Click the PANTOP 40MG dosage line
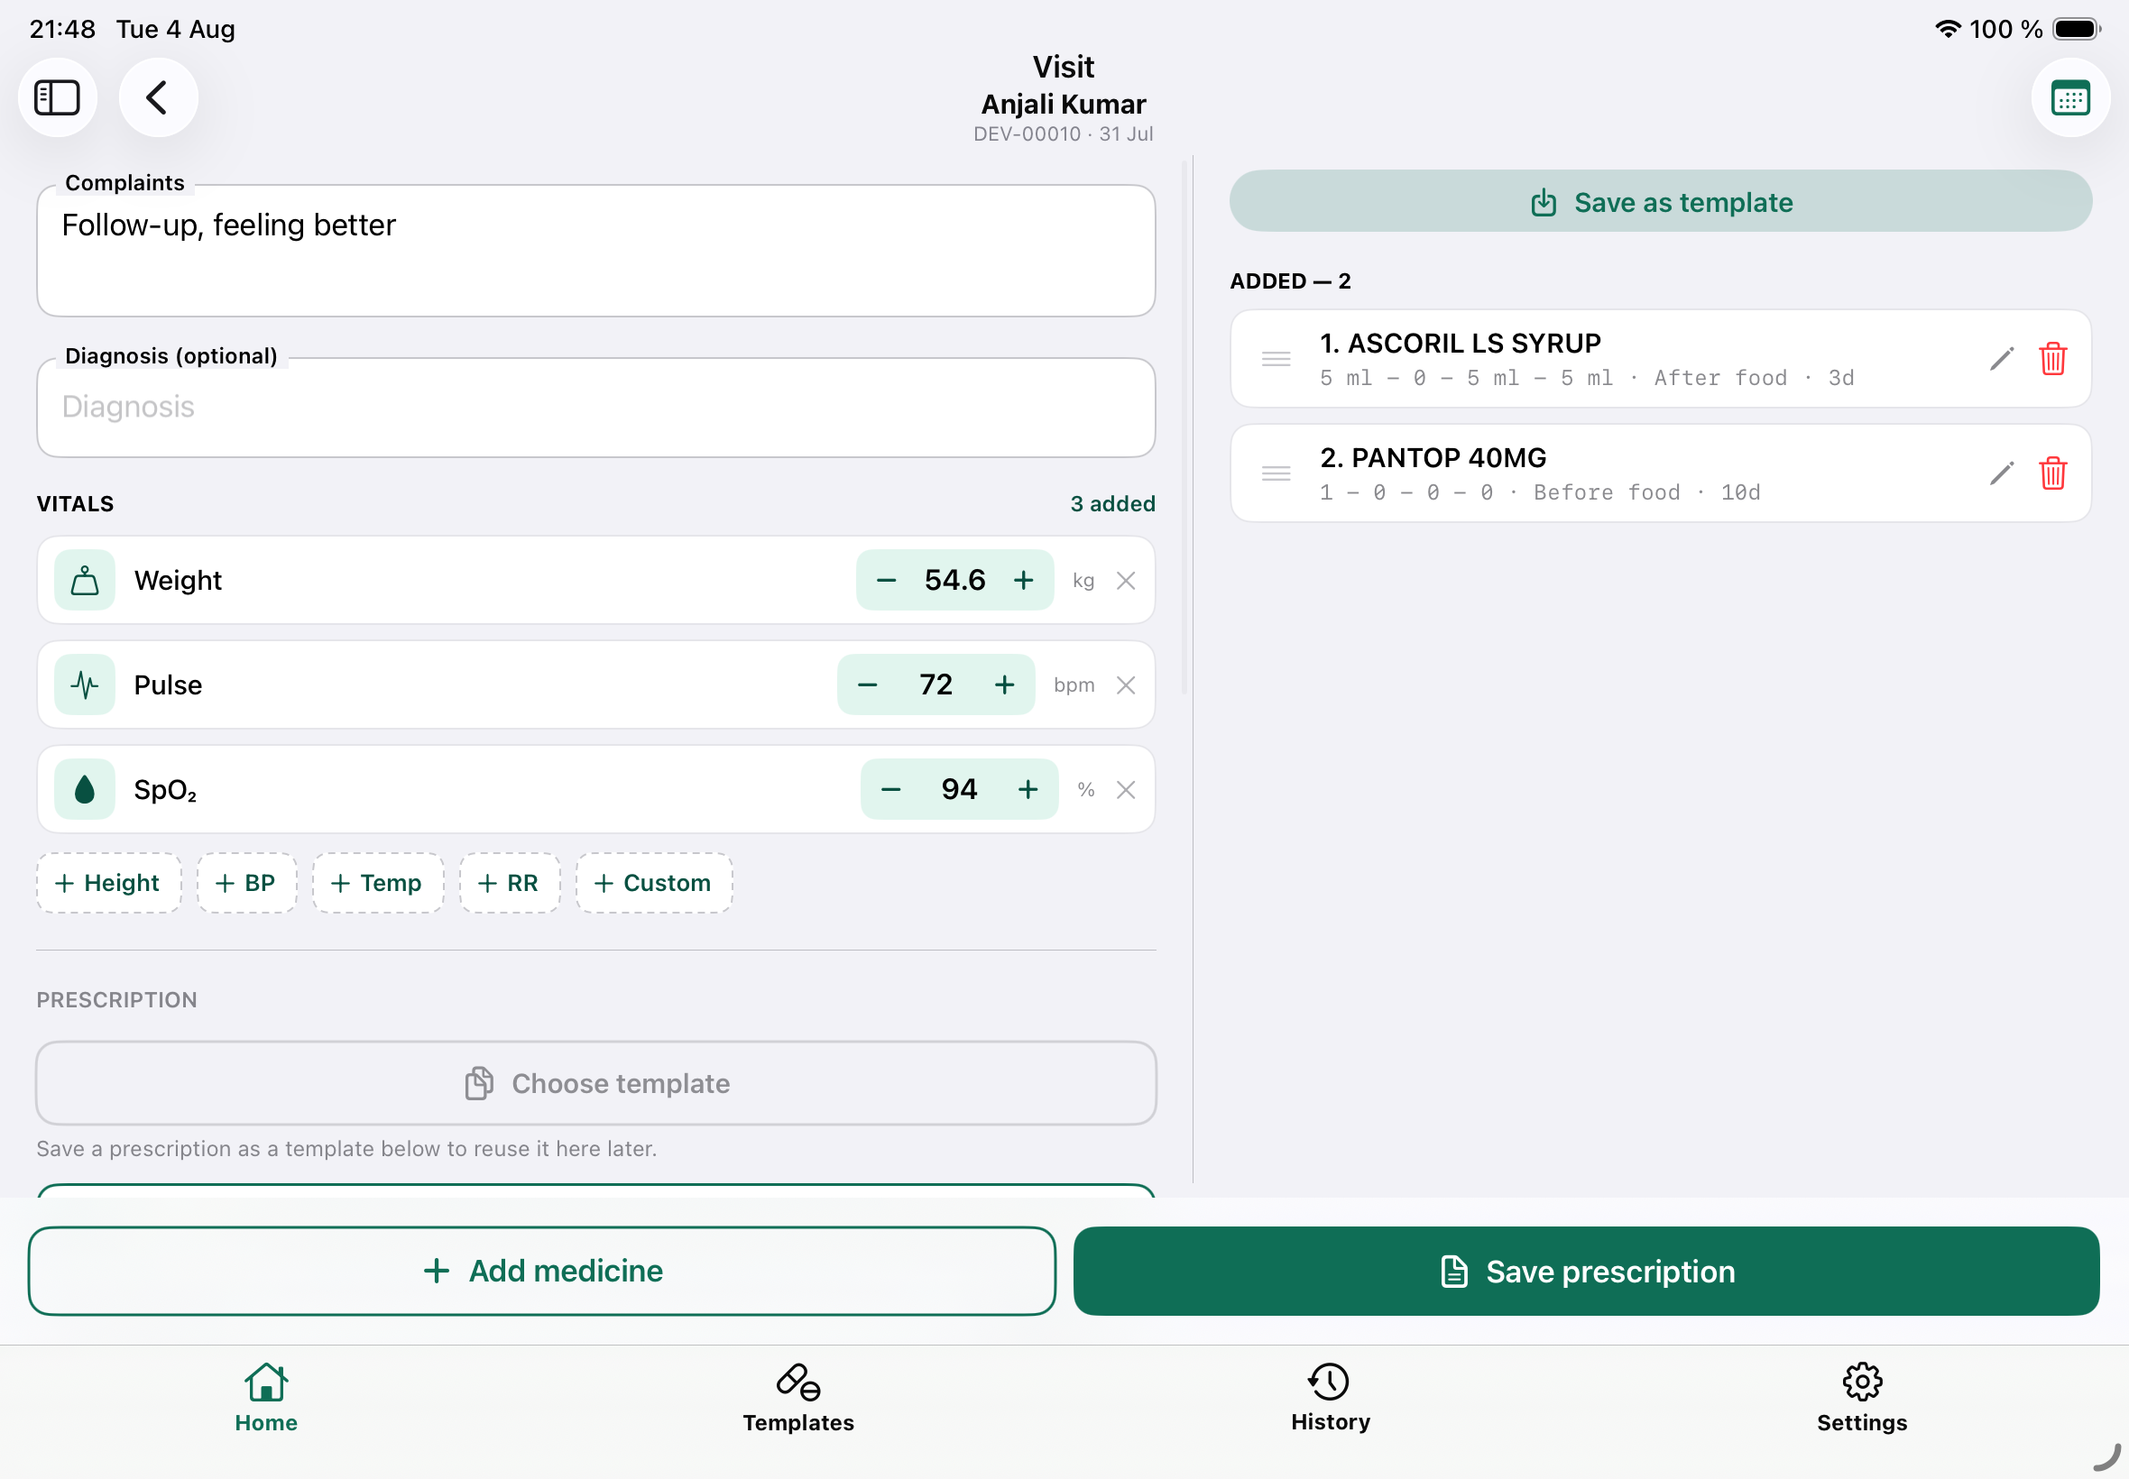Viewport: 2129px width, 1479px height. 1539,493
